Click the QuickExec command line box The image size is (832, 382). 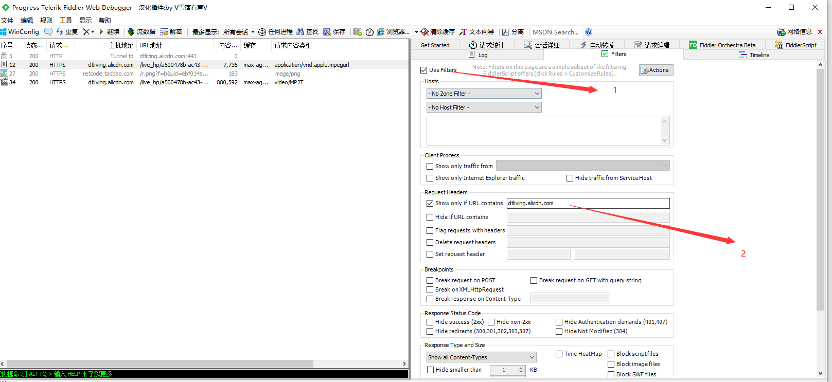(204, 374)
